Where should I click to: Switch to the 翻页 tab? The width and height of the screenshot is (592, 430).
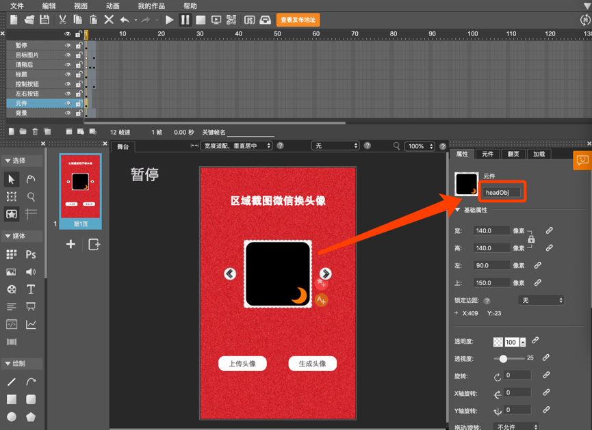513,154
